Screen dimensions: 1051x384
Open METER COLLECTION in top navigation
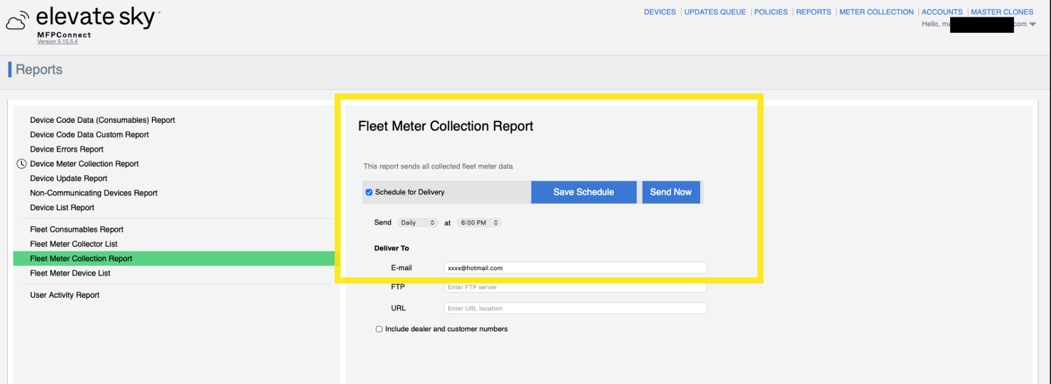pyautogui.click(x=876, y=12)
